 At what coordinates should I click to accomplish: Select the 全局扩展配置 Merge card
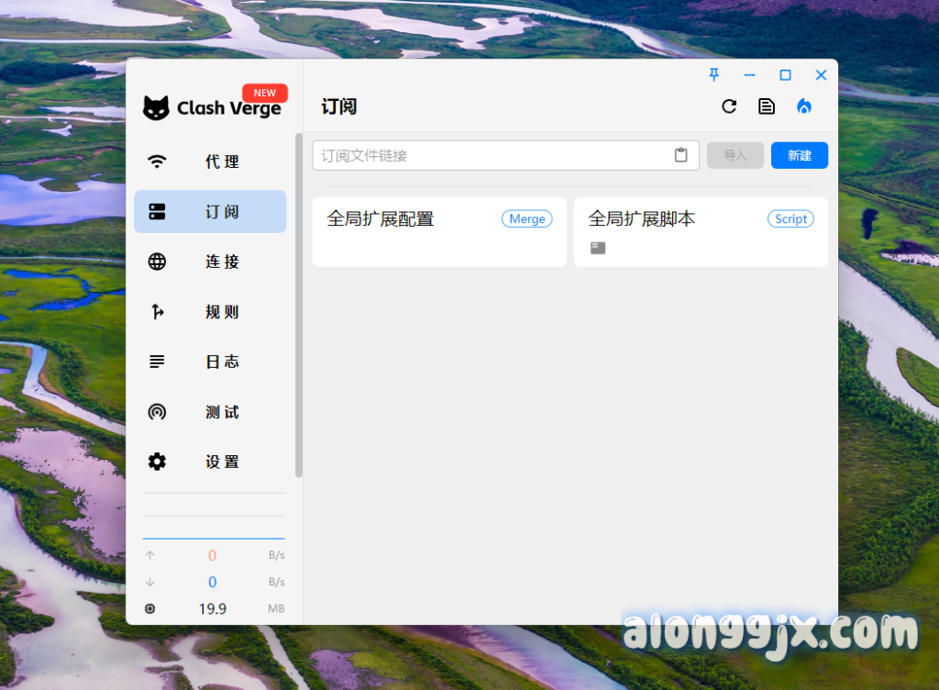pyautogui.click(x=439, y=232)
